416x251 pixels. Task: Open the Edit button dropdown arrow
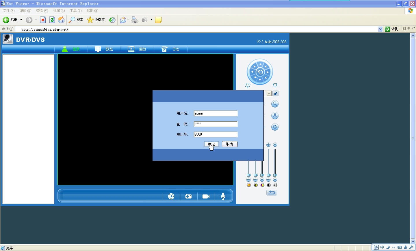pos(151,20)
